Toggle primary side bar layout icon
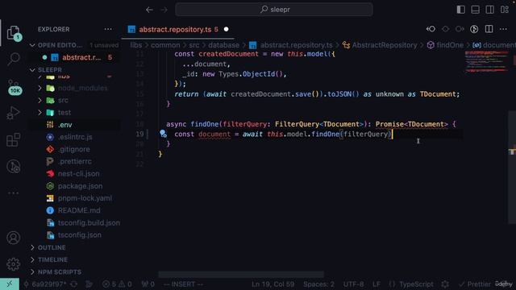The image size is (516, 290). pyautogui.click(x=460, y=10)
